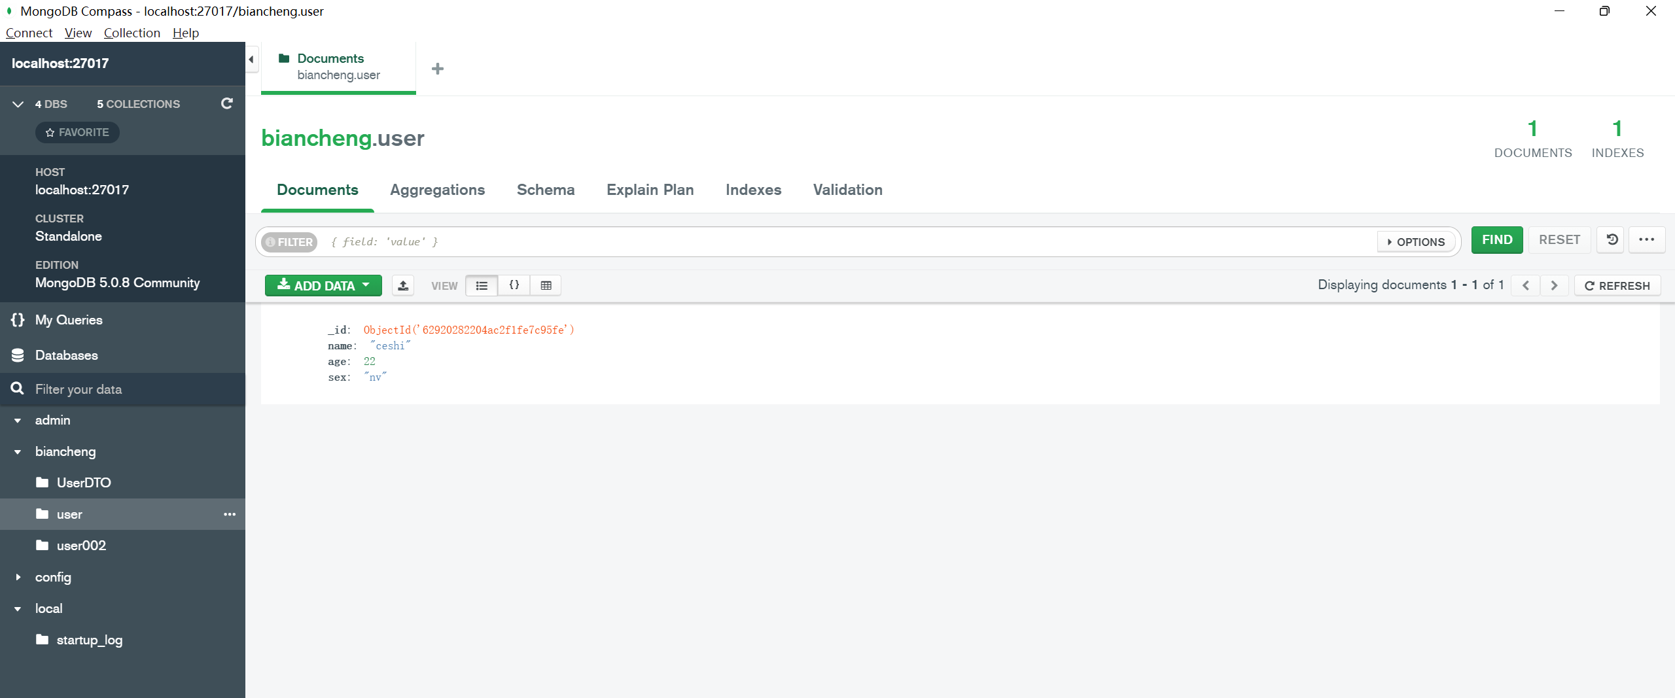The width and height of the screenshot is (1675, 698).
Task: Switch to Explain Plan tab
Action: coord(650,190)
